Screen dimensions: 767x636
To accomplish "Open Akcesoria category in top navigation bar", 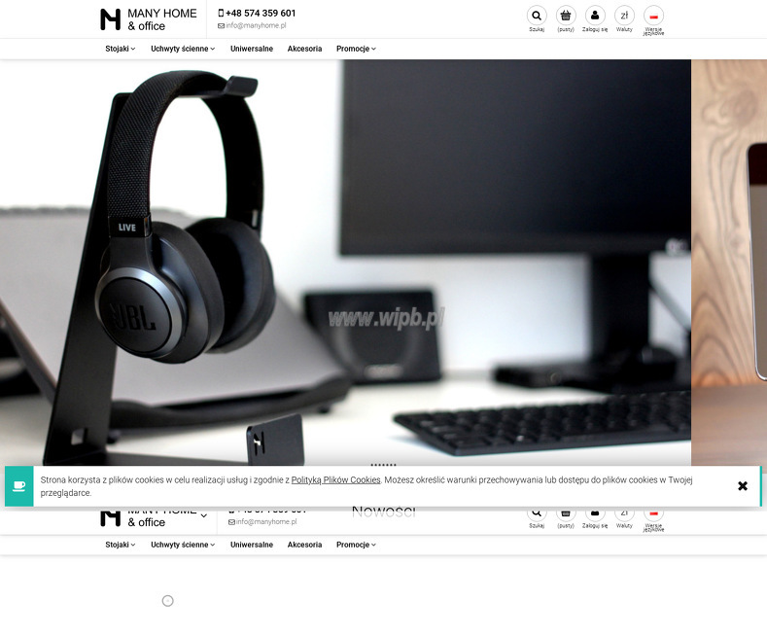I will 304,49.
